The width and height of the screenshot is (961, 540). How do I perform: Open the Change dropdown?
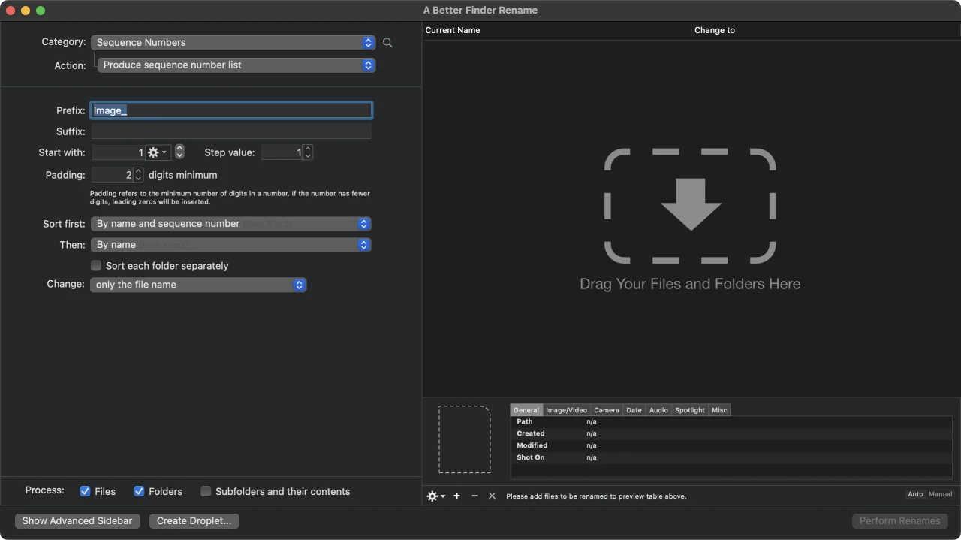[x=198, y=285]
